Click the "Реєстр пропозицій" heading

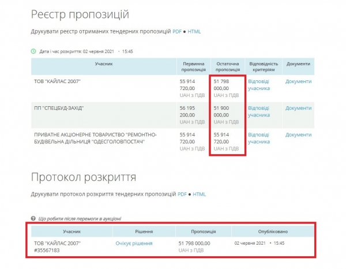pyautogui.click(x=80, y=14)
